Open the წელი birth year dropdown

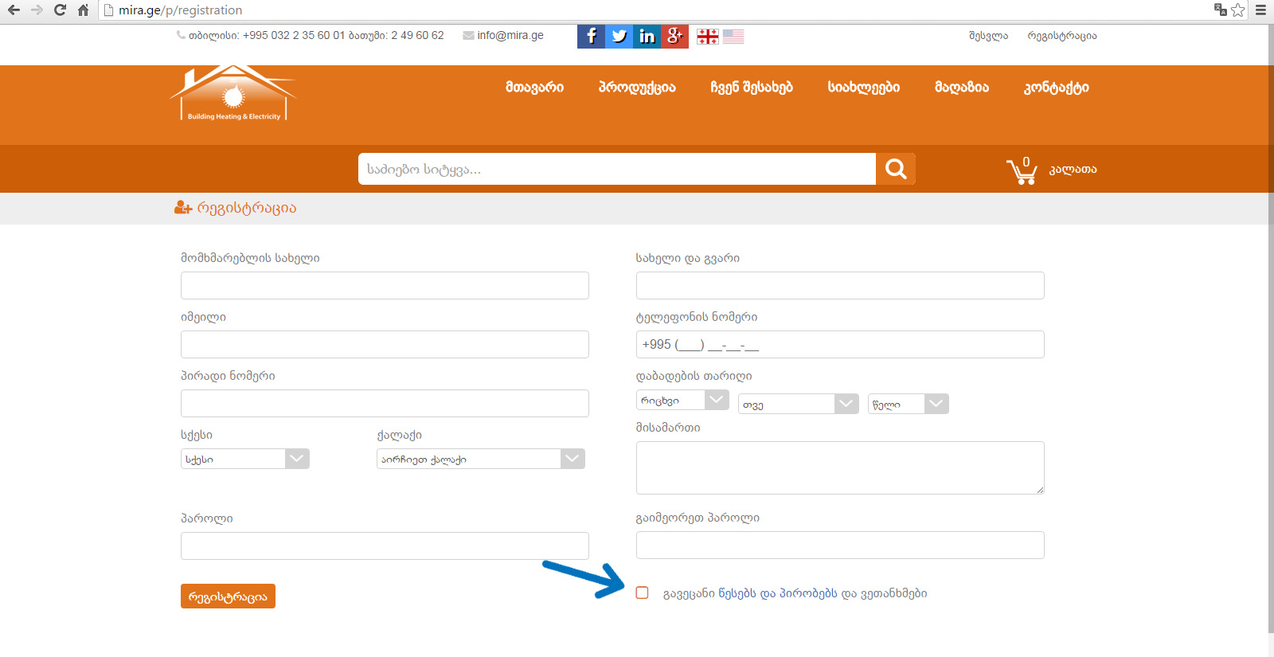908,404
